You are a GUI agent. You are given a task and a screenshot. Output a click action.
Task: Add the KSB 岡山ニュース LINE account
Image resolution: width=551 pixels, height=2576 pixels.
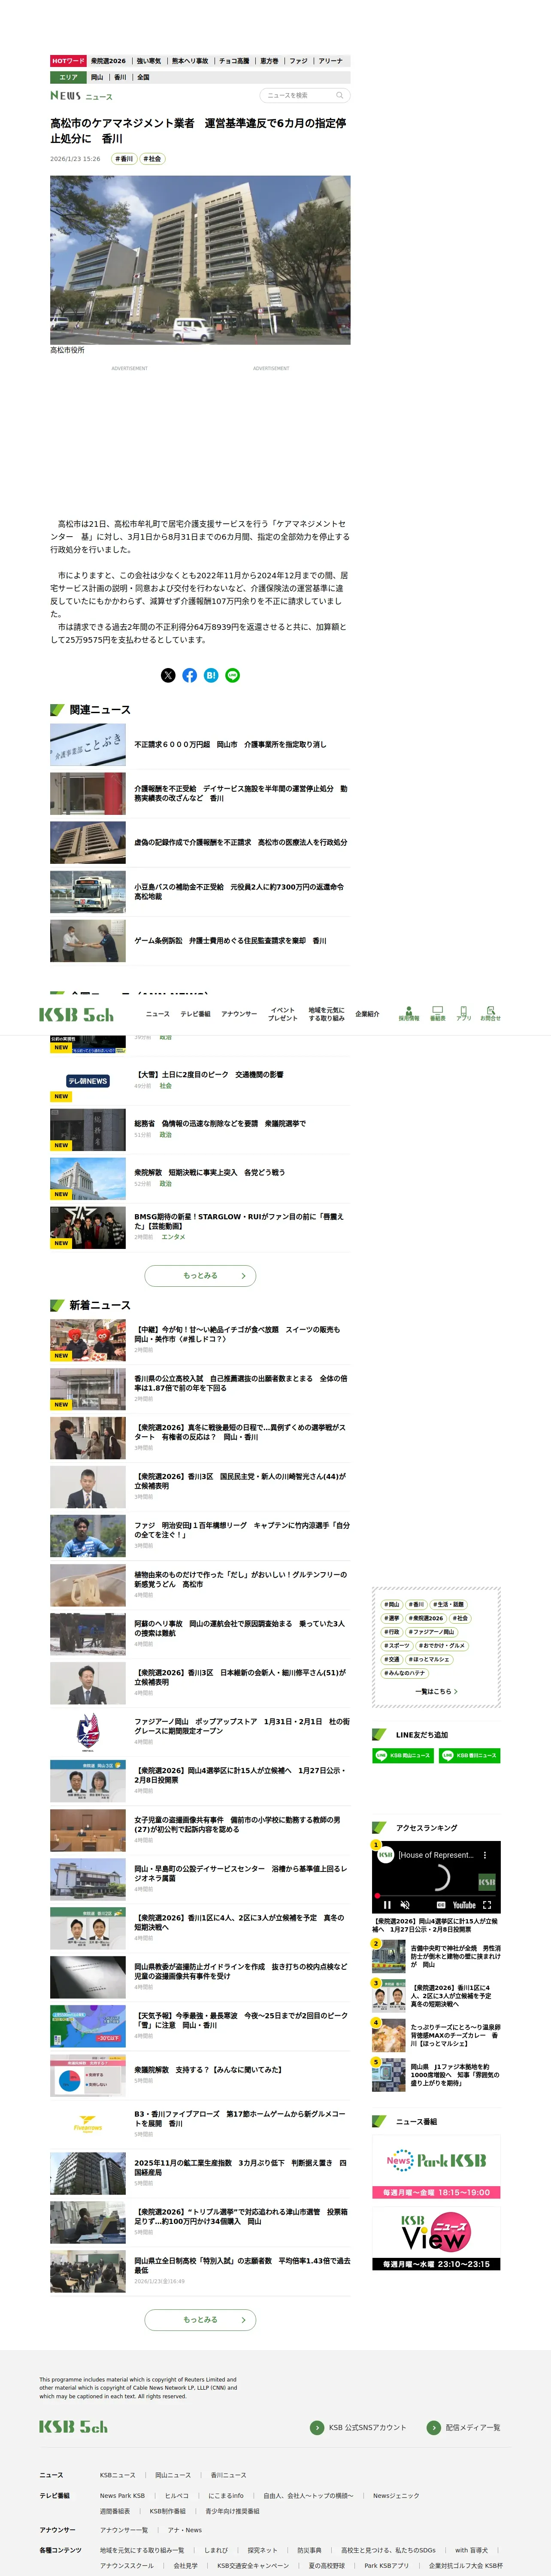click(403, 1755)
